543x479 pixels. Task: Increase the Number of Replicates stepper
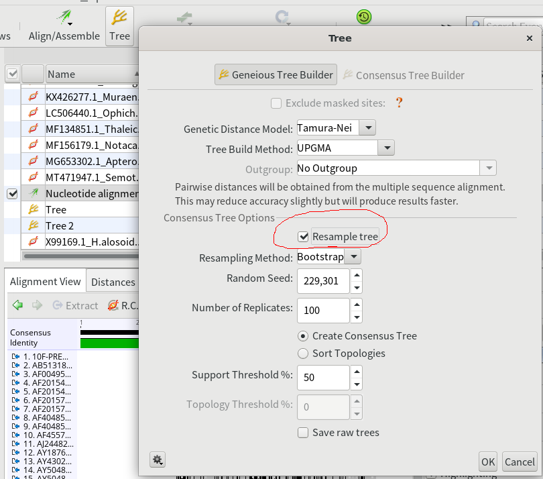tap(357, 304)
